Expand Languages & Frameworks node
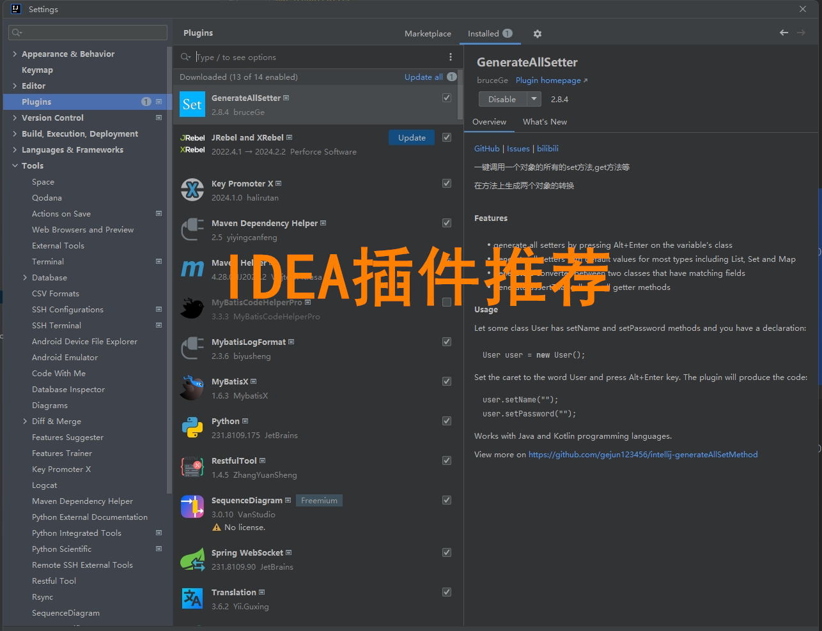822x631 pixels. (15, 149)
